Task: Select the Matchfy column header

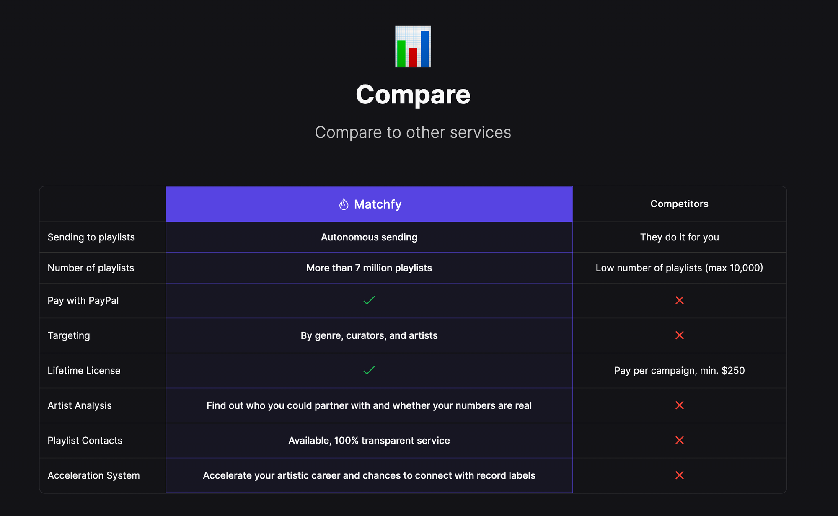Action: (x=369, y=204)
